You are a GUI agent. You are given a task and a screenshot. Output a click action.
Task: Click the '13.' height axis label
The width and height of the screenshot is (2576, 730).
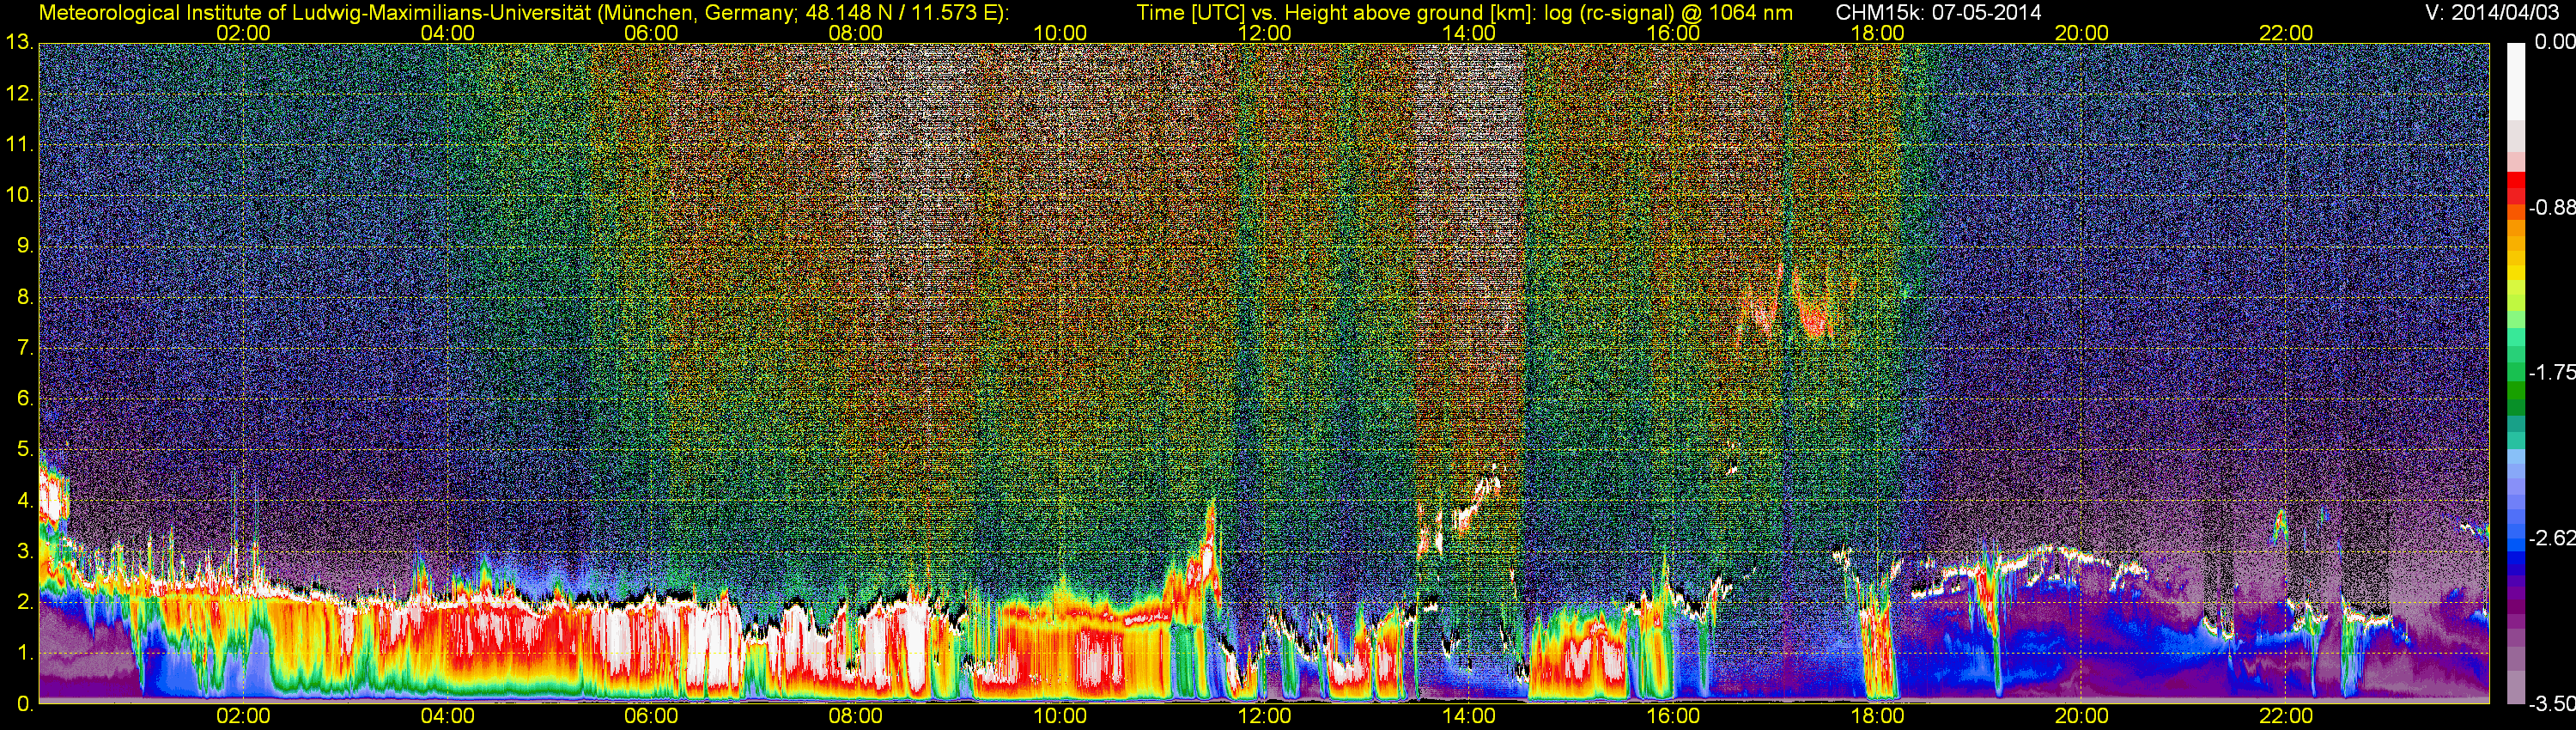pos(20,42)
